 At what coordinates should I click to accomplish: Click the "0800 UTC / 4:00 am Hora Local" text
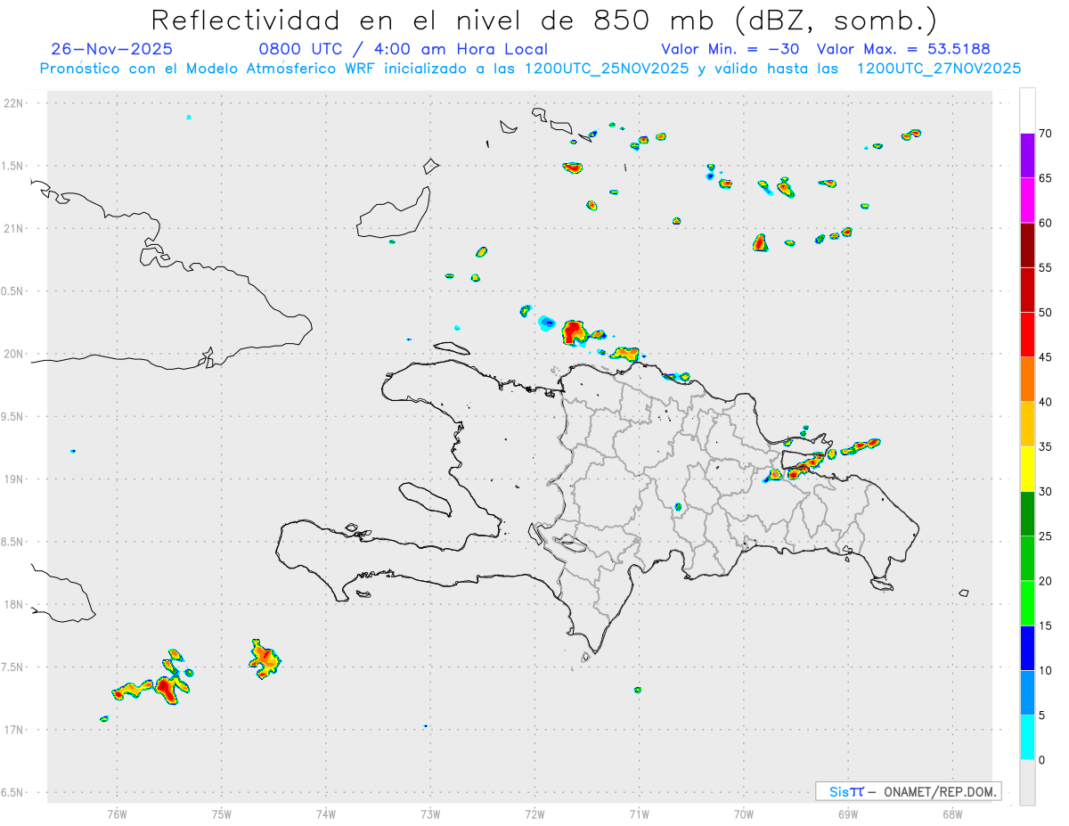click(x=403, y=50)
